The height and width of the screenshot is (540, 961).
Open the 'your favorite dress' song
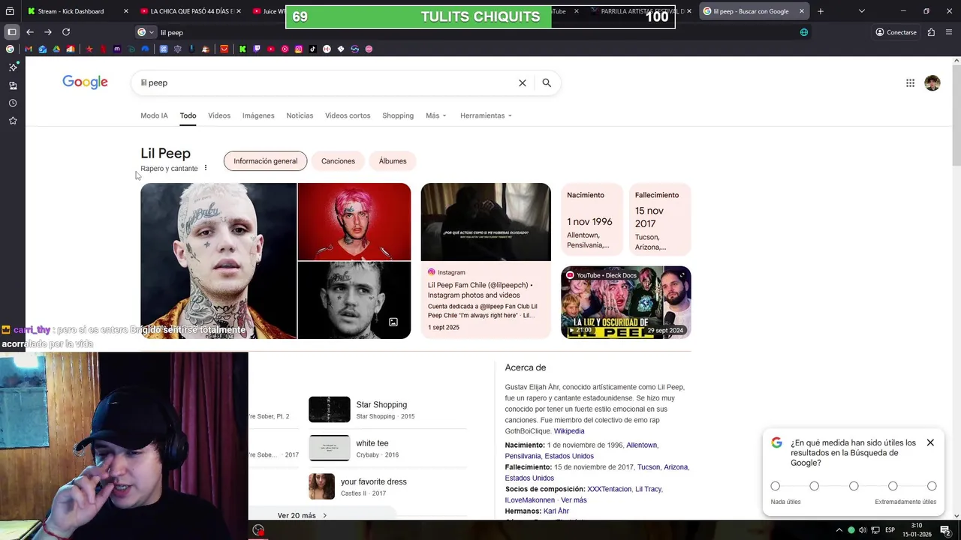[x=387, y=487]
